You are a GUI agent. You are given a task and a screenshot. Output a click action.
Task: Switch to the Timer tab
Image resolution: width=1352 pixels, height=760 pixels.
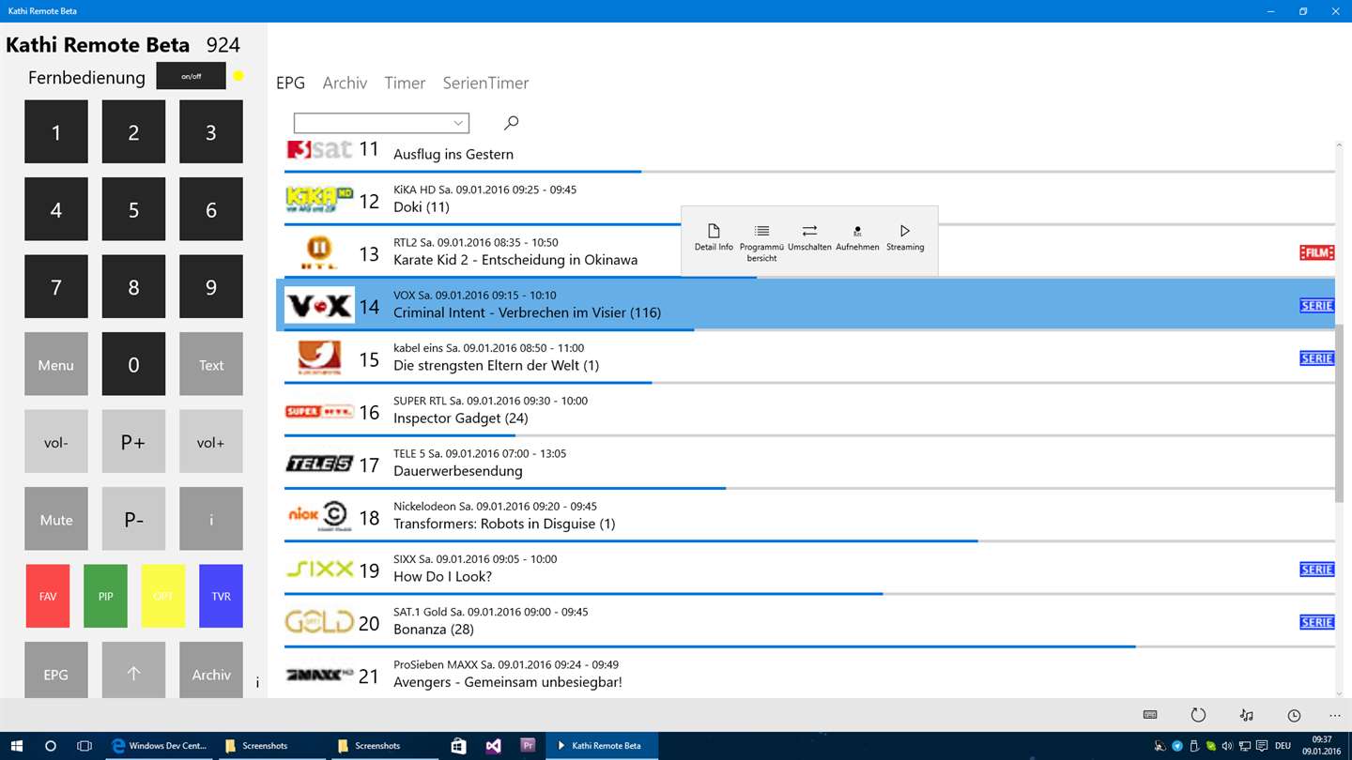(x=405, y=83)
